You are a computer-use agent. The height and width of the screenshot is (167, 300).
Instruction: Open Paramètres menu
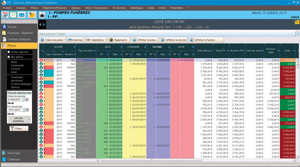click(177, 8)
